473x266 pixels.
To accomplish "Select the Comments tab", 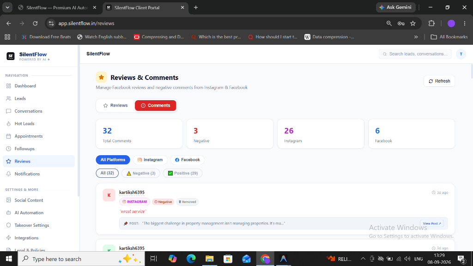I will [x=155, y=106].
